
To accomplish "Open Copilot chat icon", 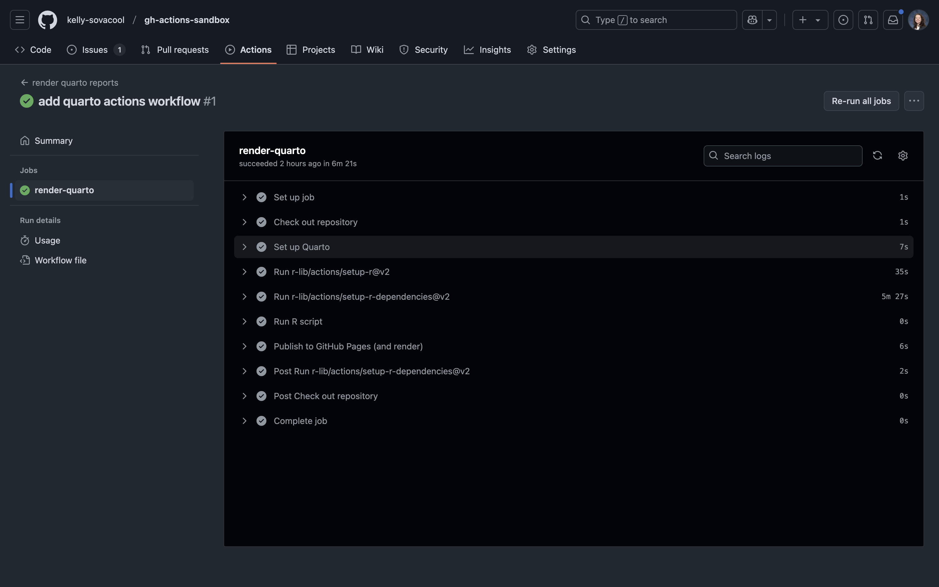I will 752,20.
